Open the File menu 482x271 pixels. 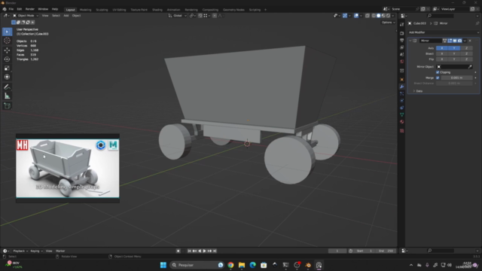[11, 9]
